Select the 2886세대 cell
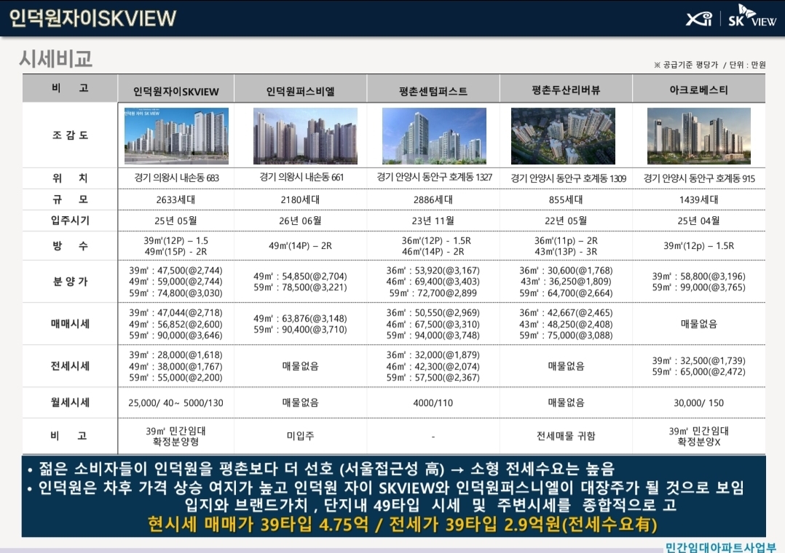This screenshot has width=785, height=553. pos(433,199)
